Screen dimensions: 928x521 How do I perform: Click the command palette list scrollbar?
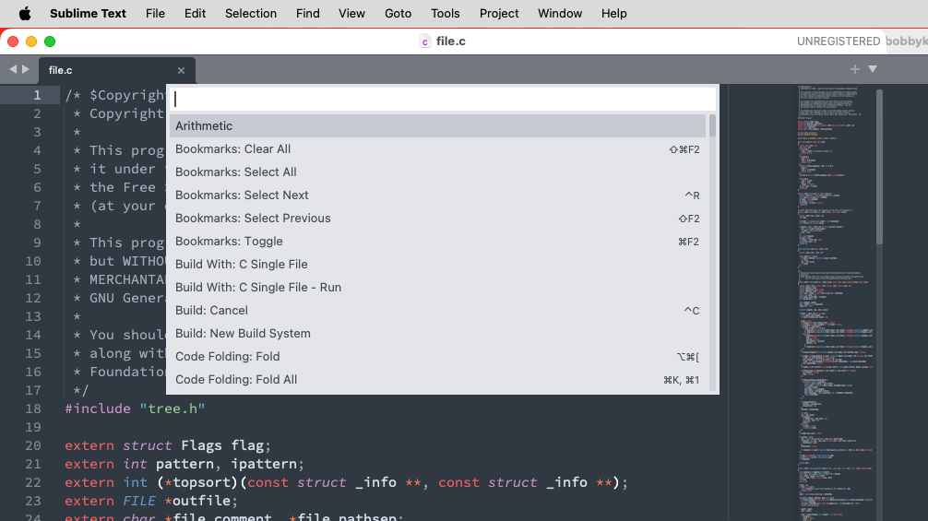click(x=712, y=126)
